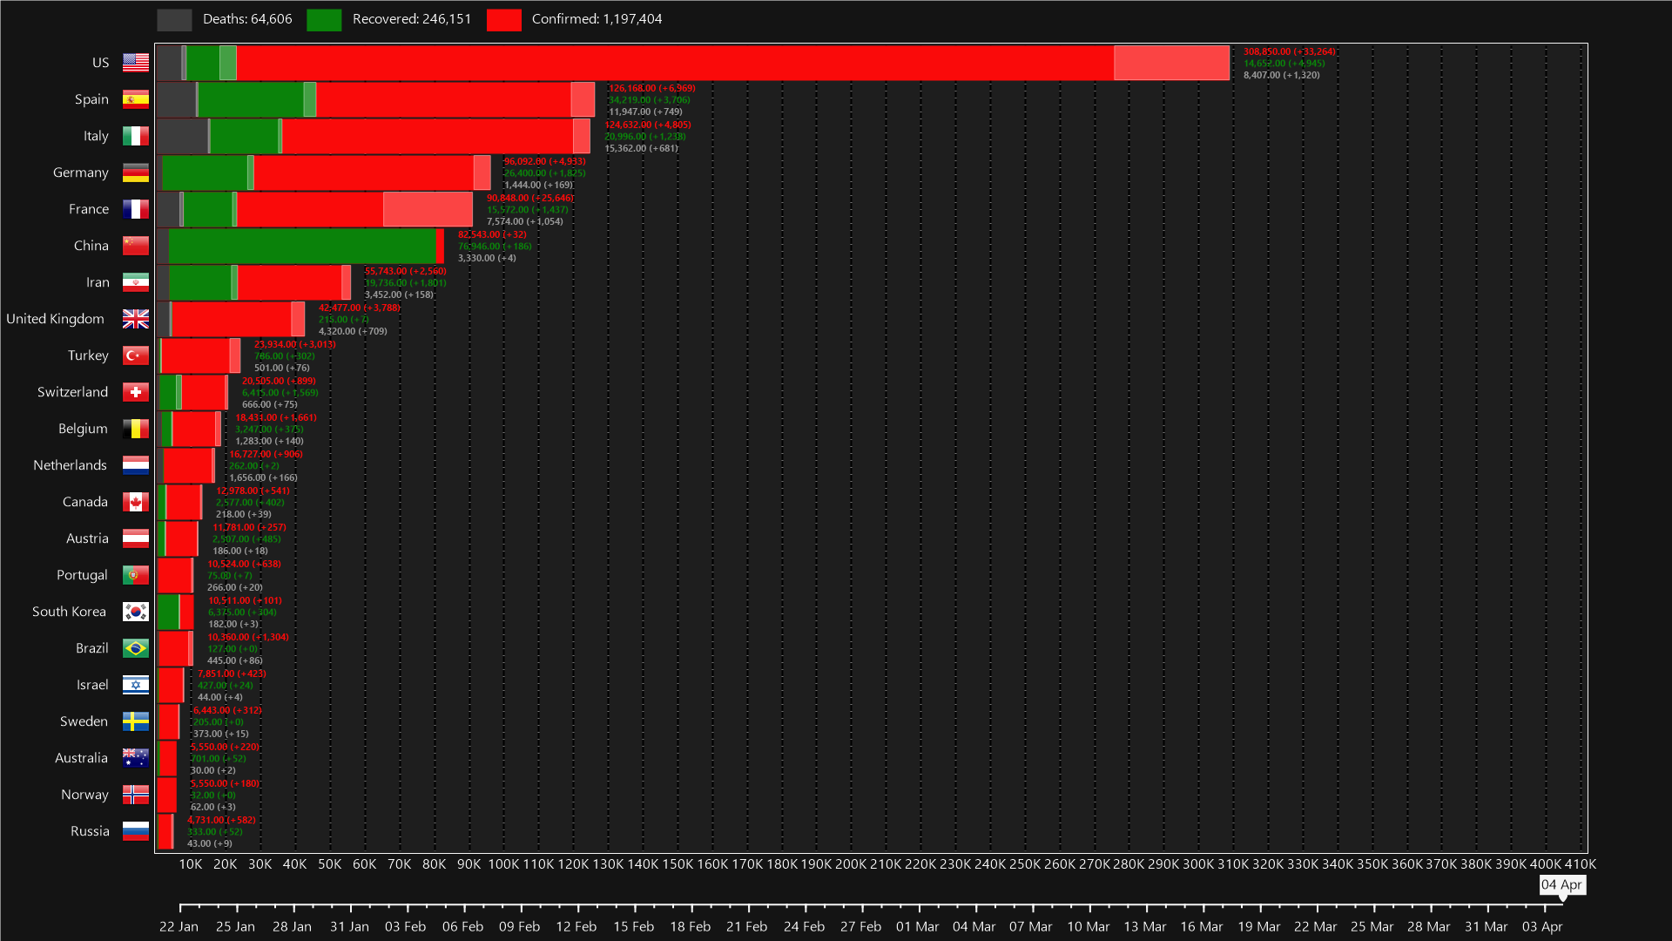Click the 03 Apr timeline date
This screenshot has height=941, width=1672.
pyautogui.click(x=1542, y=926)
